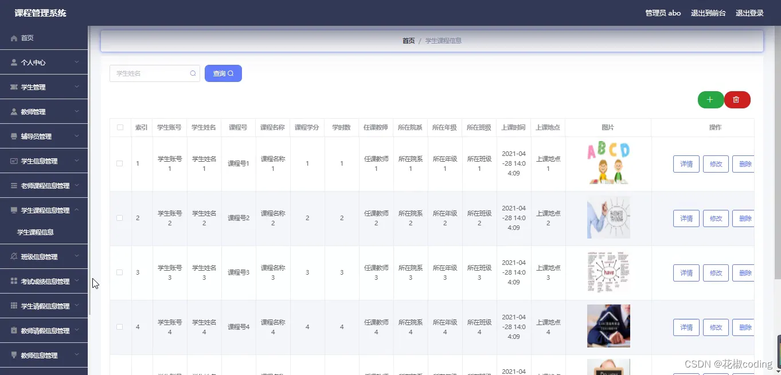Click the user icon beside 教师管理
Screen dimensions: 781x375
(14, 112)
